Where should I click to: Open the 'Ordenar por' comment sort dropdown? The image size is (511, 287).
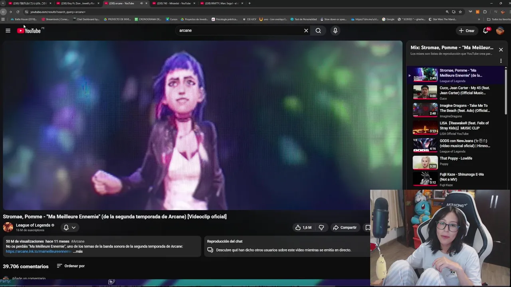pos(71,266)
